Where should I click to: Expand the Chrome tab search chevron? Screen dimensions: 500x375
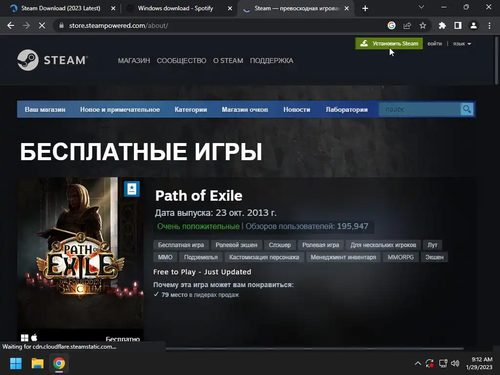point(421,7)
